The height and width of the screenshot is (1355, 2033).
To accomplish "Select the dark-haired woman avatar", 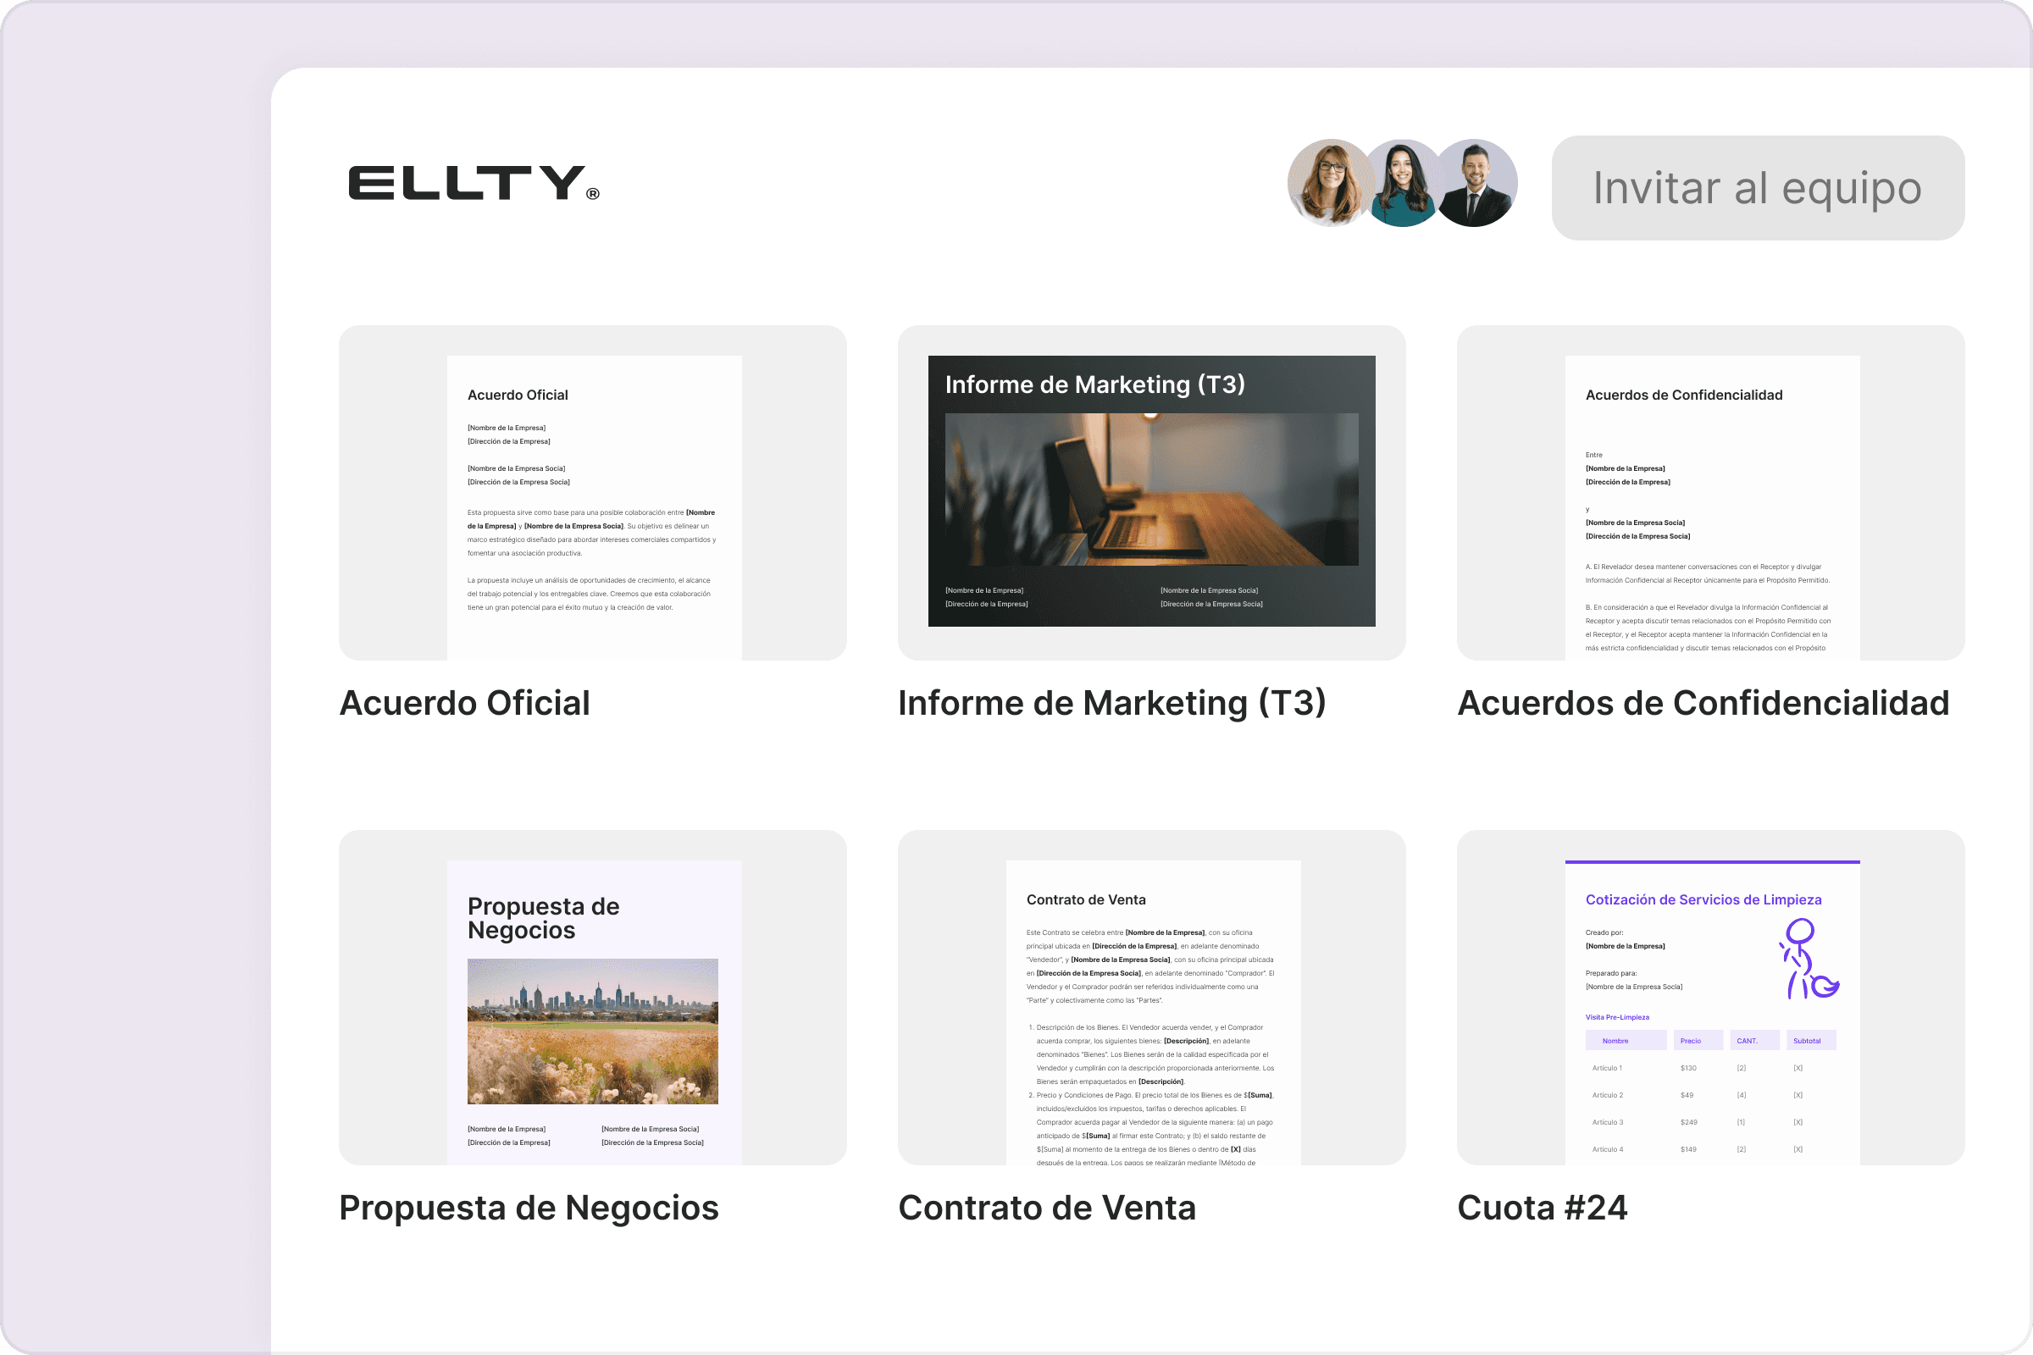I will tap(1402, 185).
